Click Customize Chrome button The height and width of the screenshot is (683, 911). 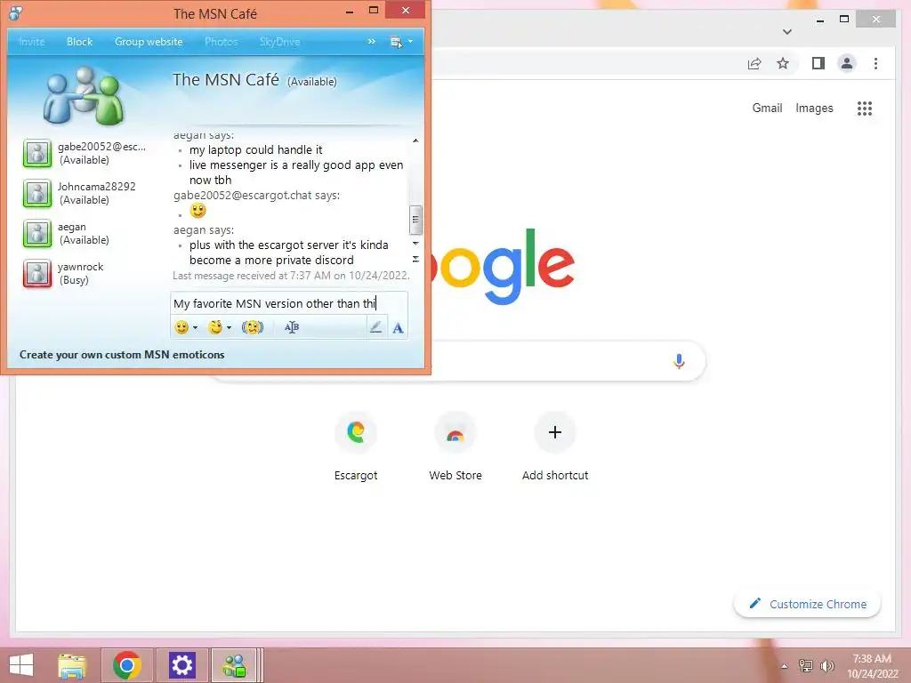(808, 604)
